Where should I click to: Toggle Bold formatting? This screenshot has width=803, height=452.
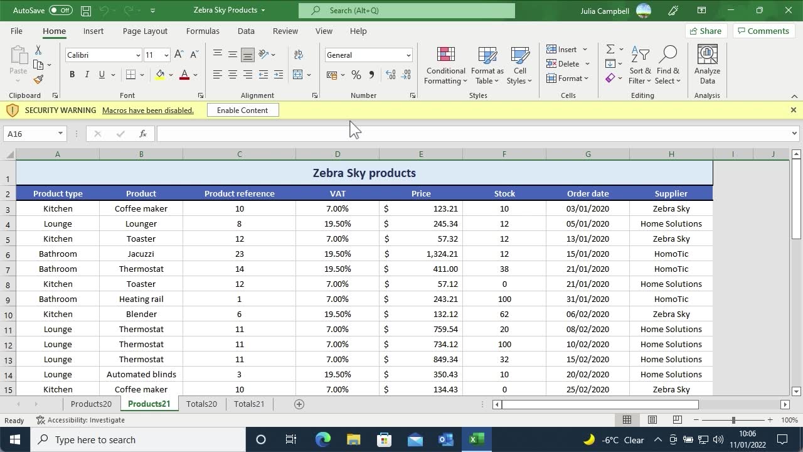tap(72, 75)
